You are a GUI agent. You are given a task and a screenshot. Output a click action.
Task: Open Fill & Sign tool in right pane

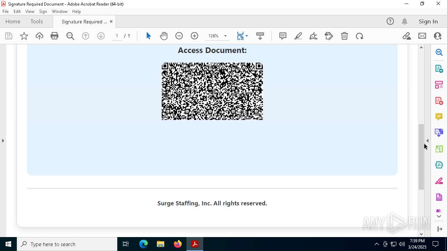(439, 181)
